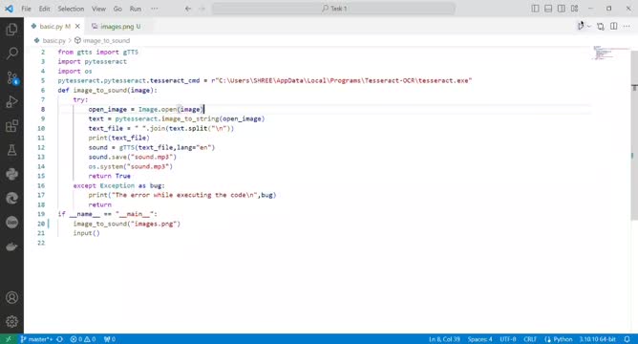The height and width of the screenshot is (344, 638).
Task: Open the Search view in activity bar
Action: tap(11, 53)
